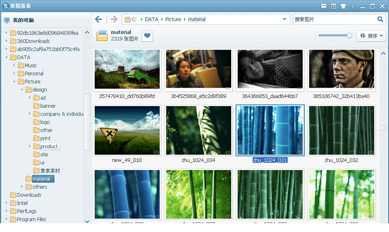Select the zhu_1024_032 bamboo thumbnail
Image resolution: width=389 pixels, height=232 pixels.
pos(341,130)
